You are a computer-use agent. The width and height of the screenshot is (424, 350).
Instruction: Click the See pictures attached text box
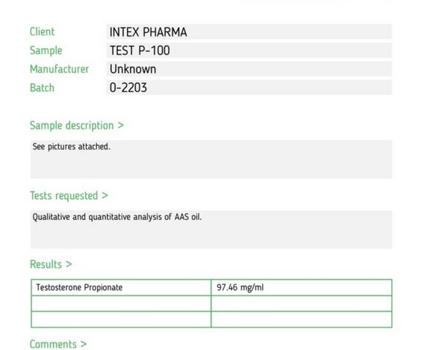pos(211,159)
